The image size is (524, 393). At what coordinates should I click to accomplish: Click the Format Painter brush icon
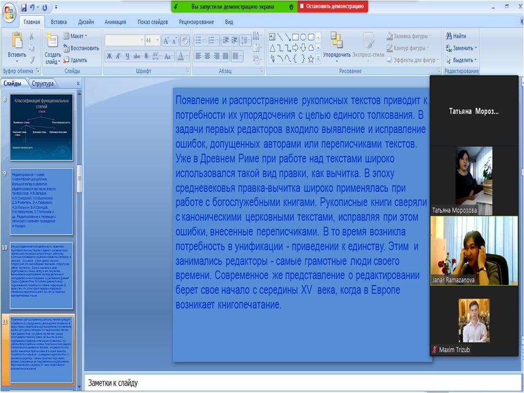tap(32, 60)
